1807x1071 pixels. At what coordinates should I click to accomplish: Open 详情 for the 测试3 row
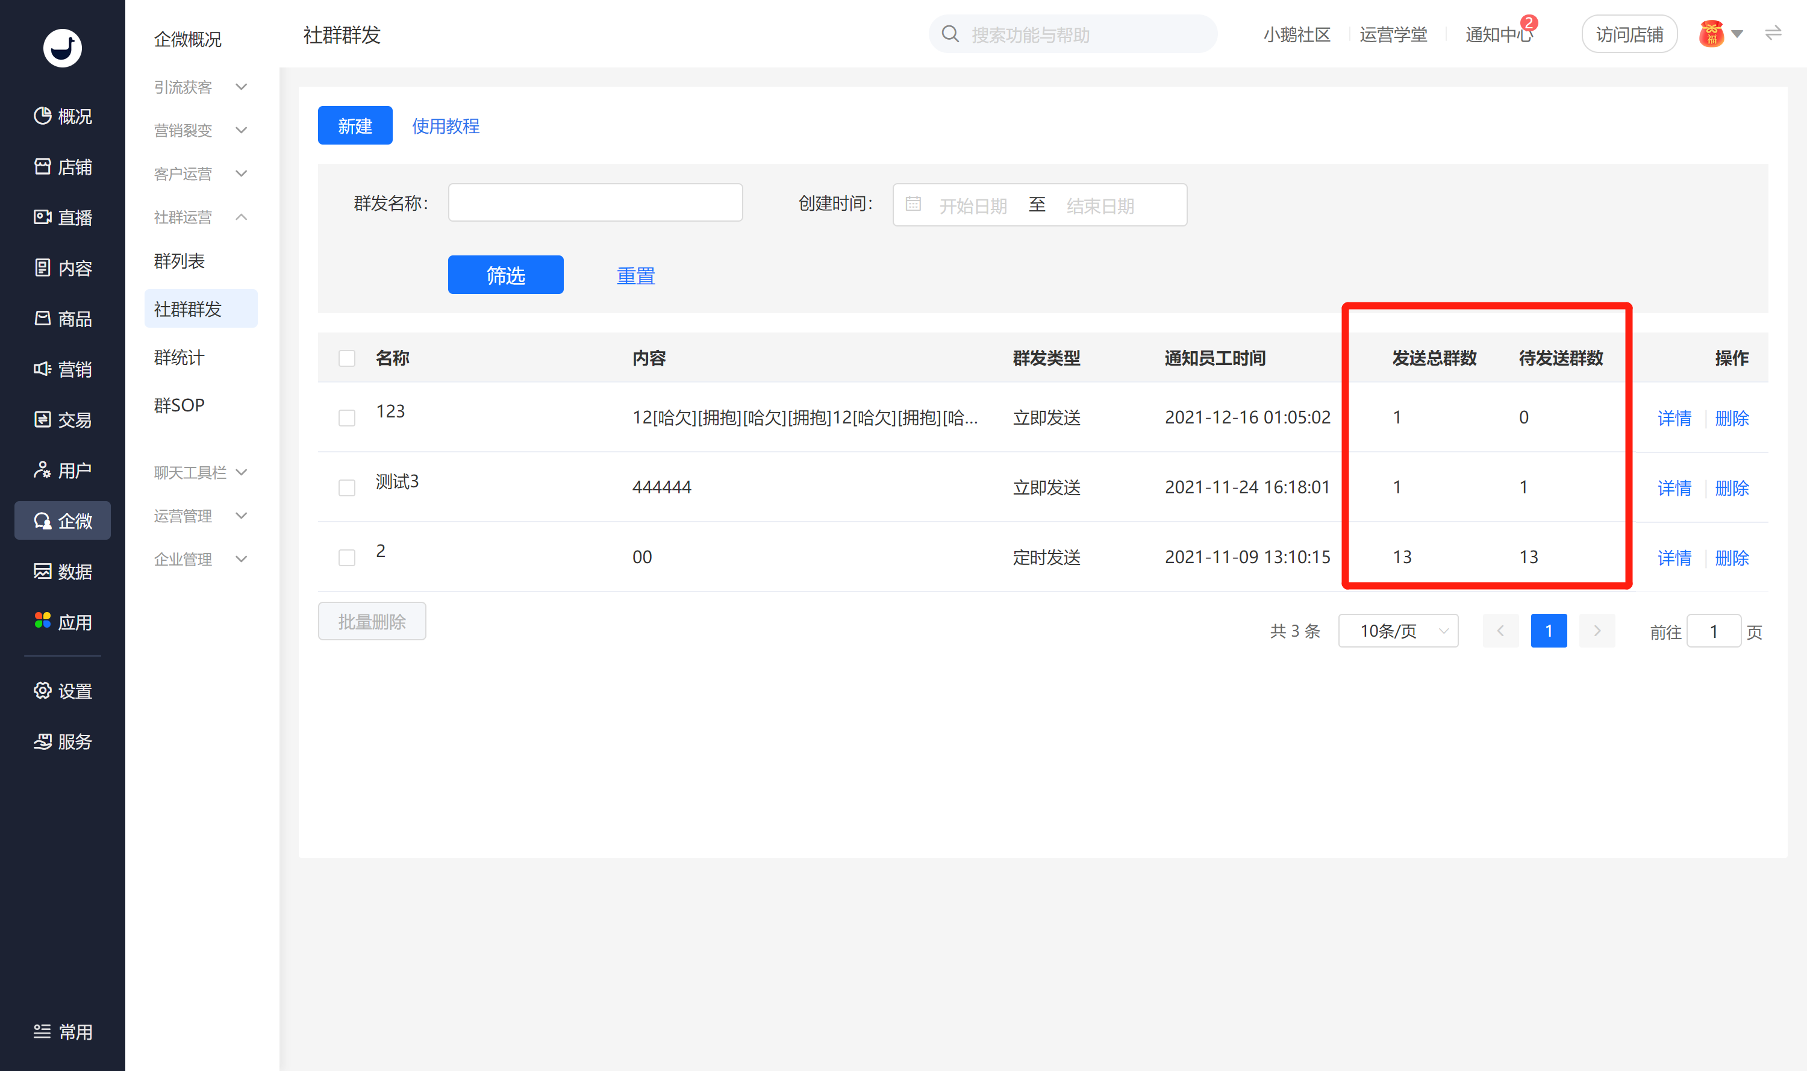(1674, 488)
